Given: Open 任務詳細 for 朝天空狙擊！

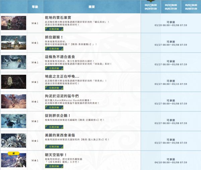Looking at the screenshot, I should tap(54, 166).
